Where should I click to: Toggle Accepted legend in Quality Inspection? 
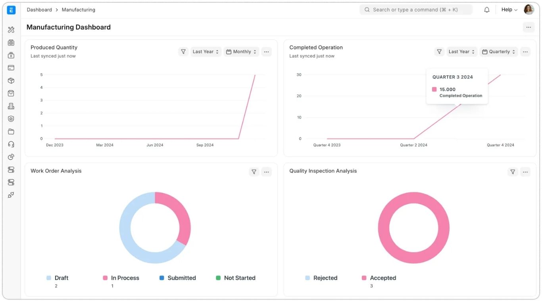(379, 278)
